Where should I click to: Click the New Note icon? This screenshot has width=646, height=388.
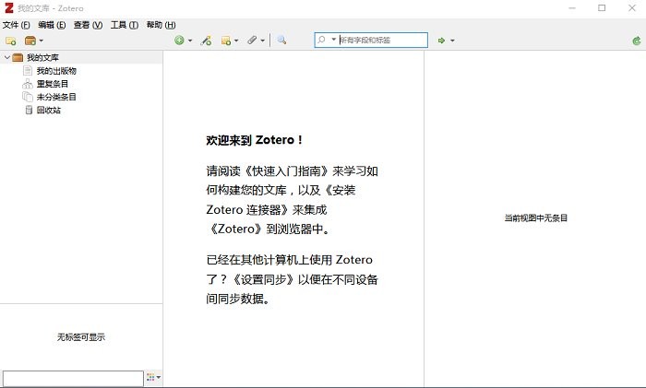[x=226, y=40]
